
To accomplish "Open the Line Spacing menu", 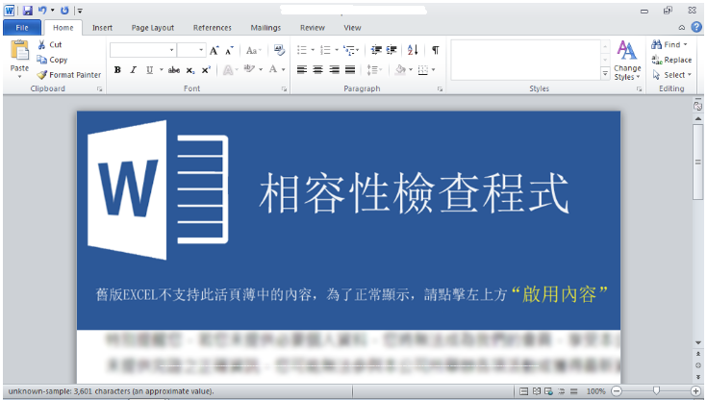I will click(x=374, y=70).
